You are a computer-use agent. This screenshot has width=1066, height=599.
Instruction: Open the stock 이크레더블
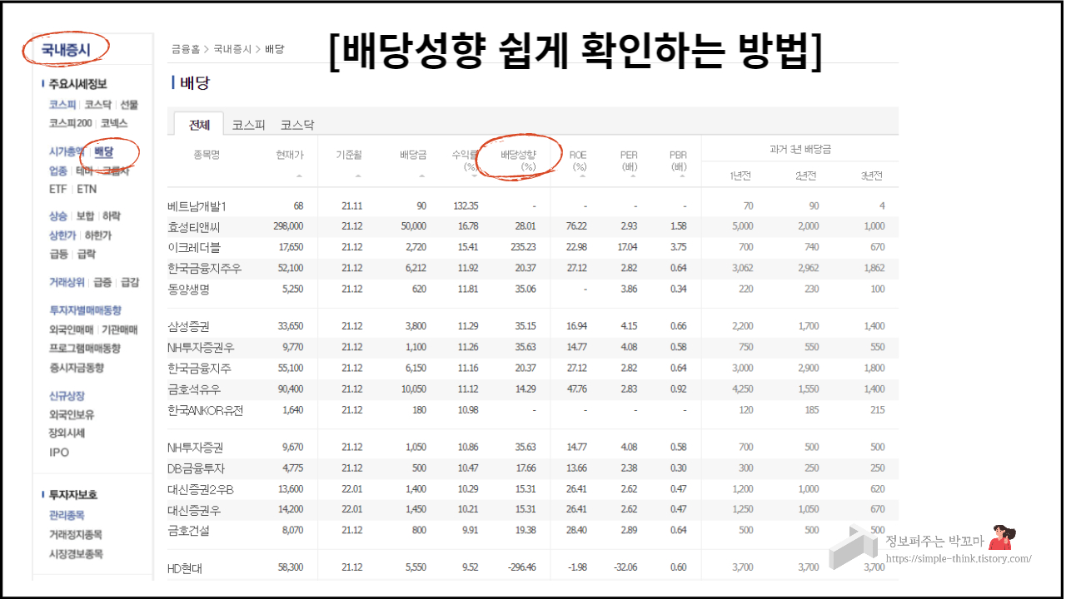click(x=194, y=247)
